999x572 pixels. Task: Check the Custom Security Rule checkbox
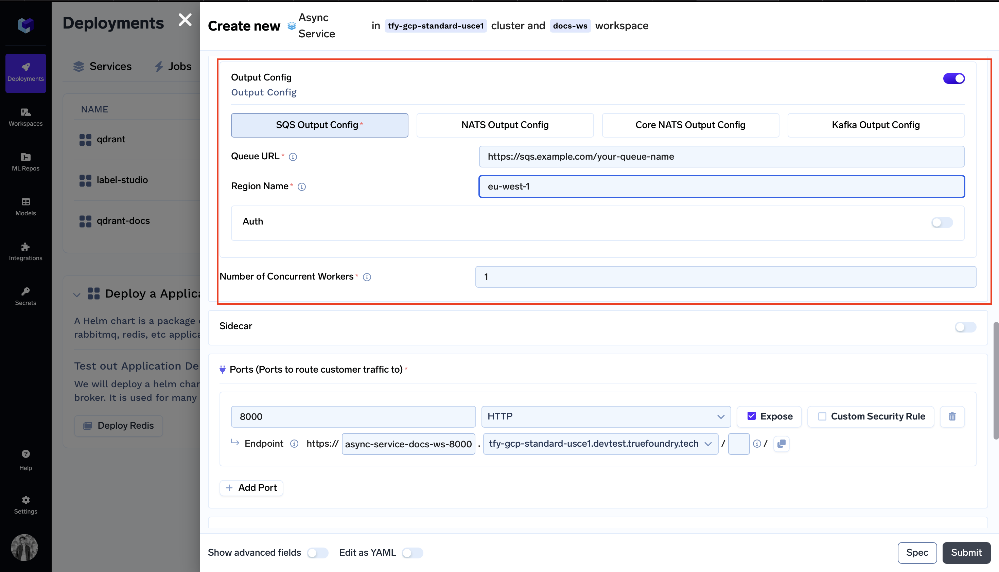(822, 416)
